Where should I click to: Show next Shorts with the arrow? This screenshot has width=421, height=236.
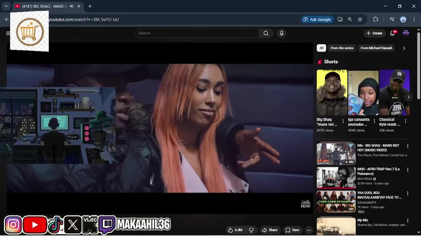point(408,97)
